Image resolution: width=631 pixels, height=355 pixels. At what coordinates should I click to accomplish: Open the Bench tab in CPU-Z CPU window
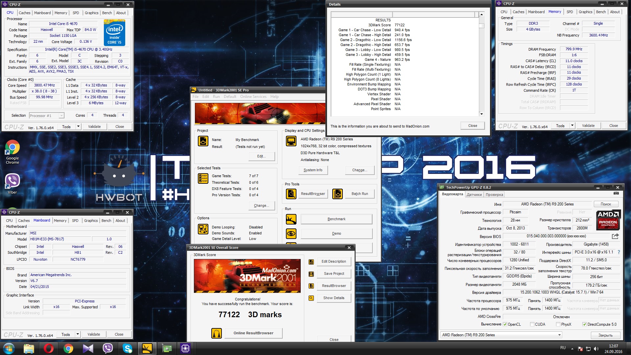coord(107,13)
